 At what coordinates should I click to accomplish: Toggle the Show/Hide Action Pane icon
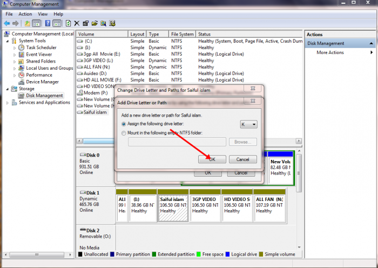57,23
